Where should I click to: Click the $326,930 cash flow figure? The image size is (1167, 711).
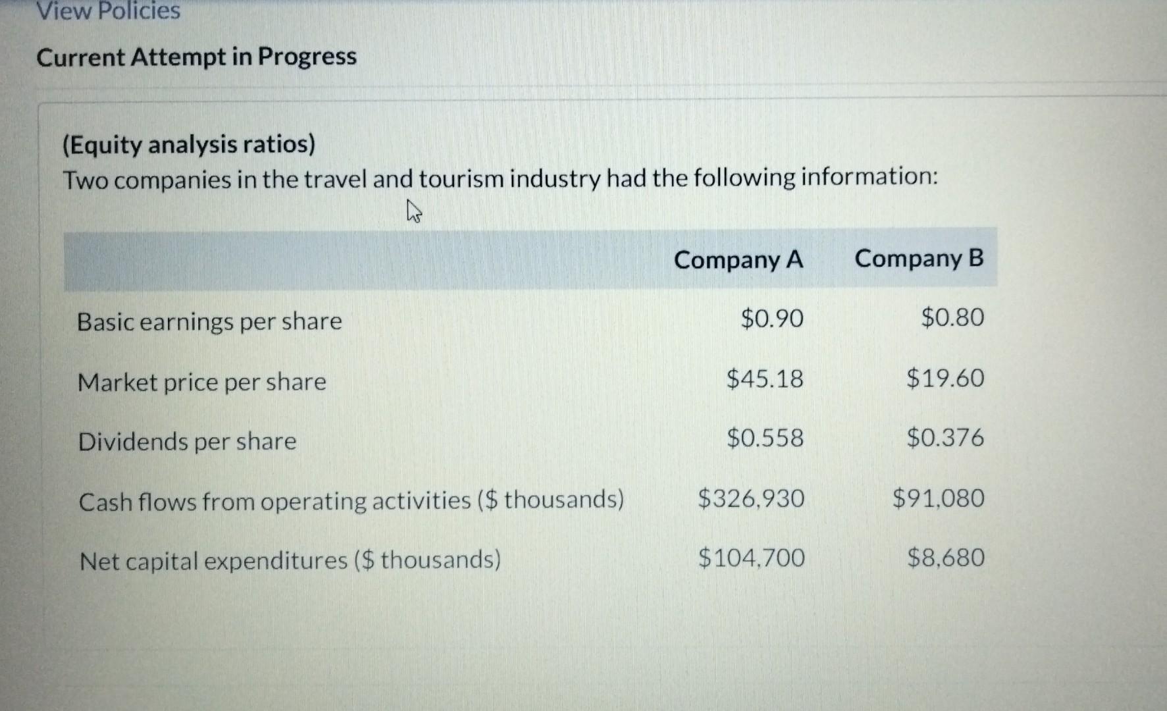click(x=750, y=500)
